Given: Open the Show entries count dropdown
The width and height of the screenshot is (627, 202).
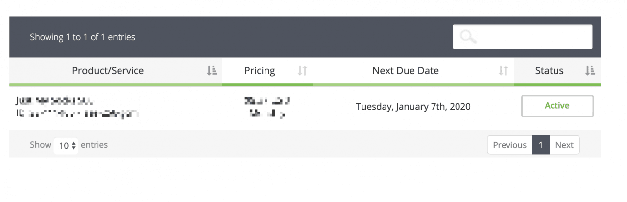Looking at the screenshot, I should (67, 145).
